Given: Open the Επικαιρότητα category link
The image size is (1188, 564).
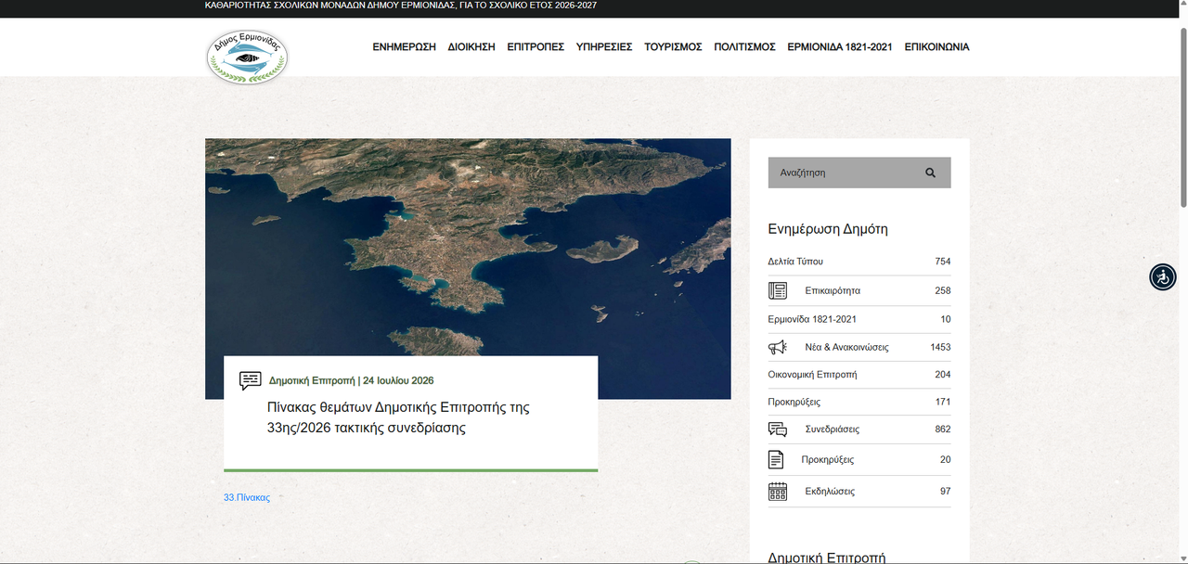Looking at the screenshot, I should 833,290.
